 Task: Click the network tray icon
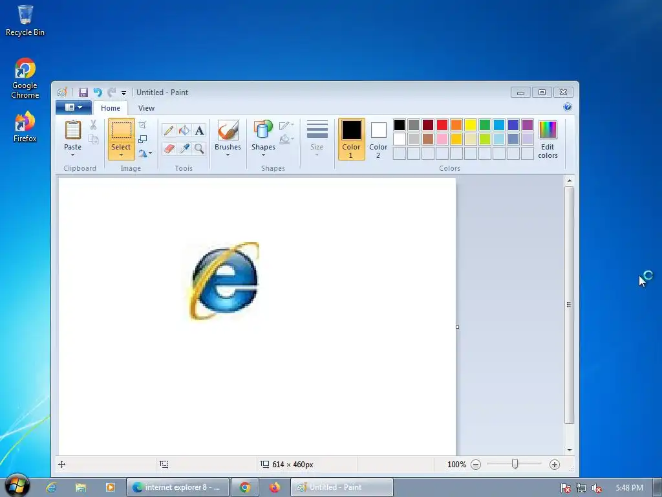(581, 488)
